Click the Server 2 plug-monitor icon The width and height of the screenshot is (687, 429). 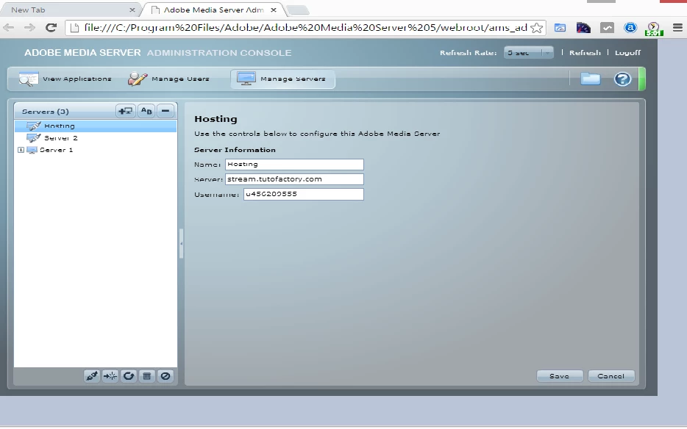34,138
